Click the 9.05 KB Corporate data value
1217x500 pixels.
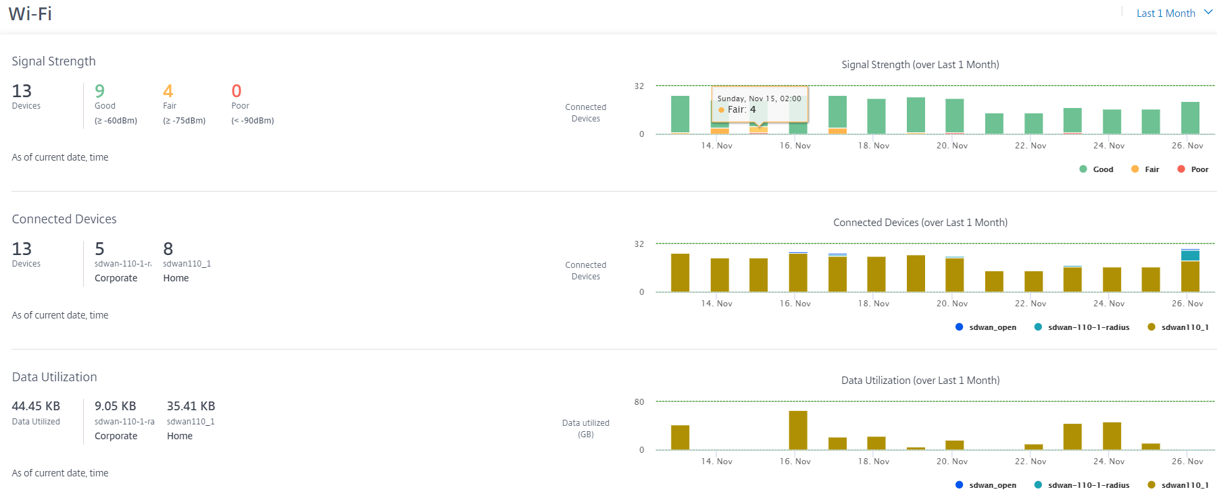116,406
